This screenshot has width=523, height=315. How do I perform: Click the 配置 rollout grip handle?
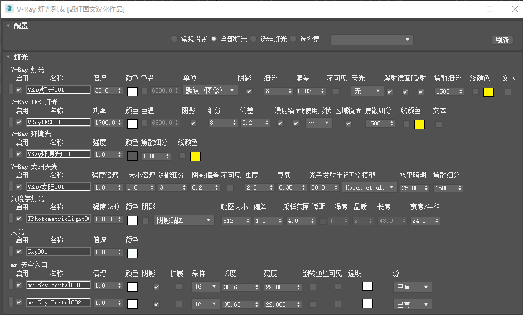516,25
